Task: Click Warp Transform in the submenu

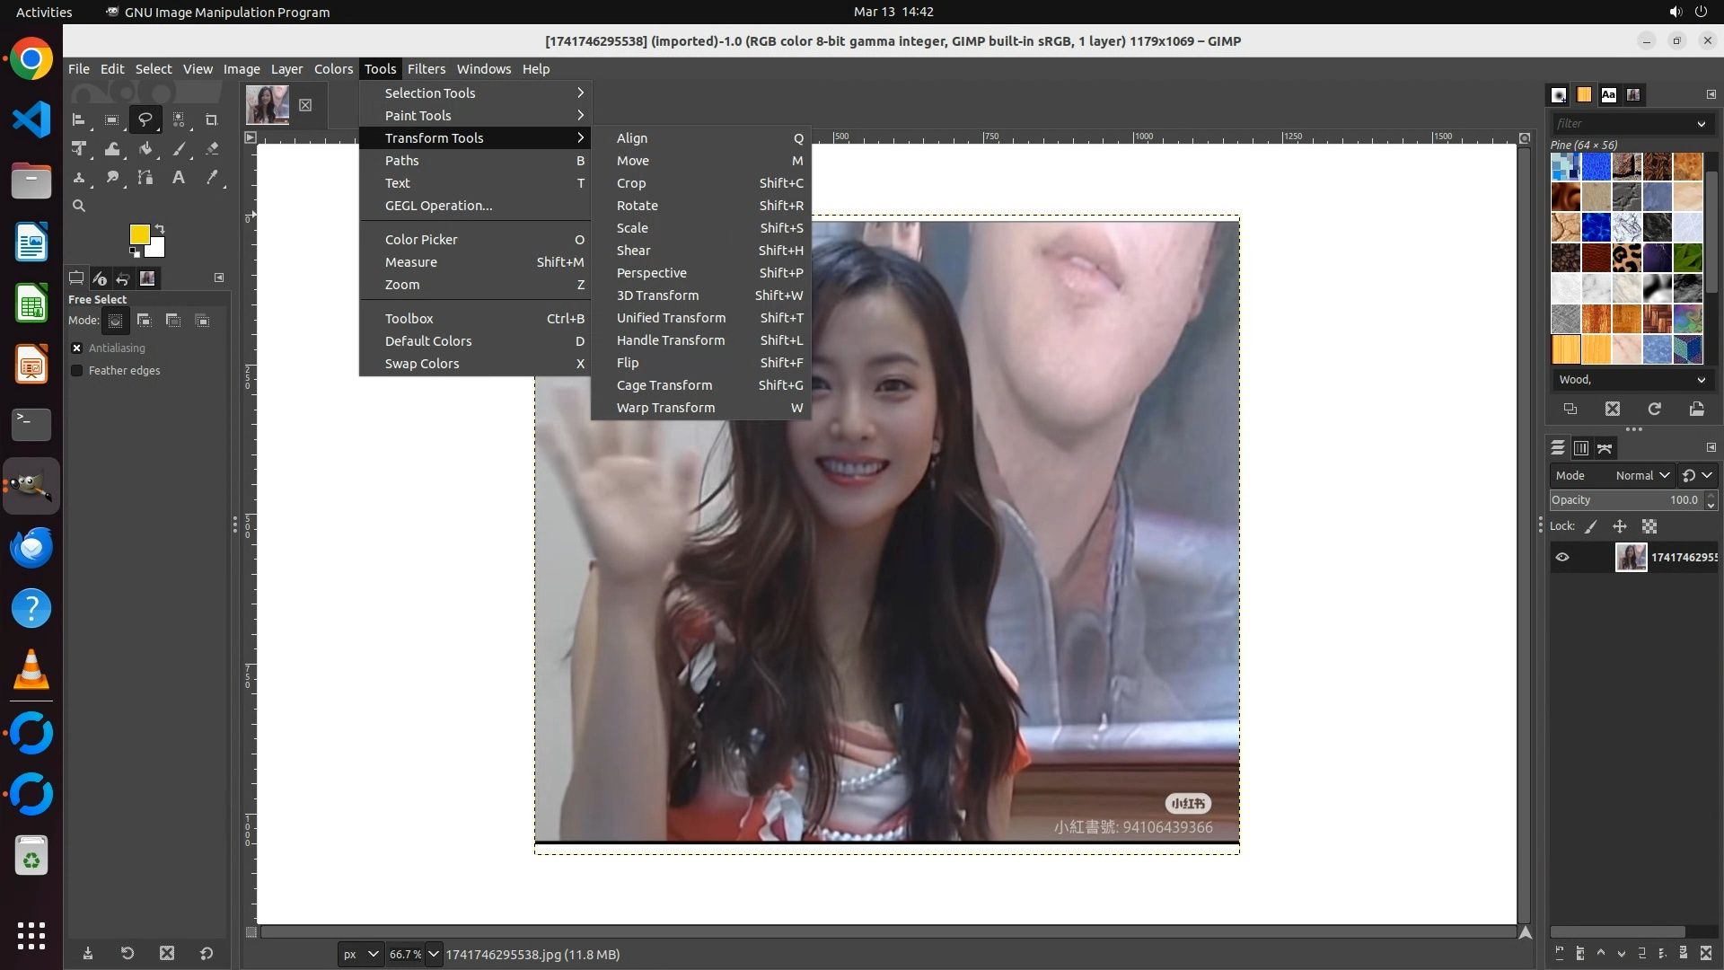Action: coord(665,408)
